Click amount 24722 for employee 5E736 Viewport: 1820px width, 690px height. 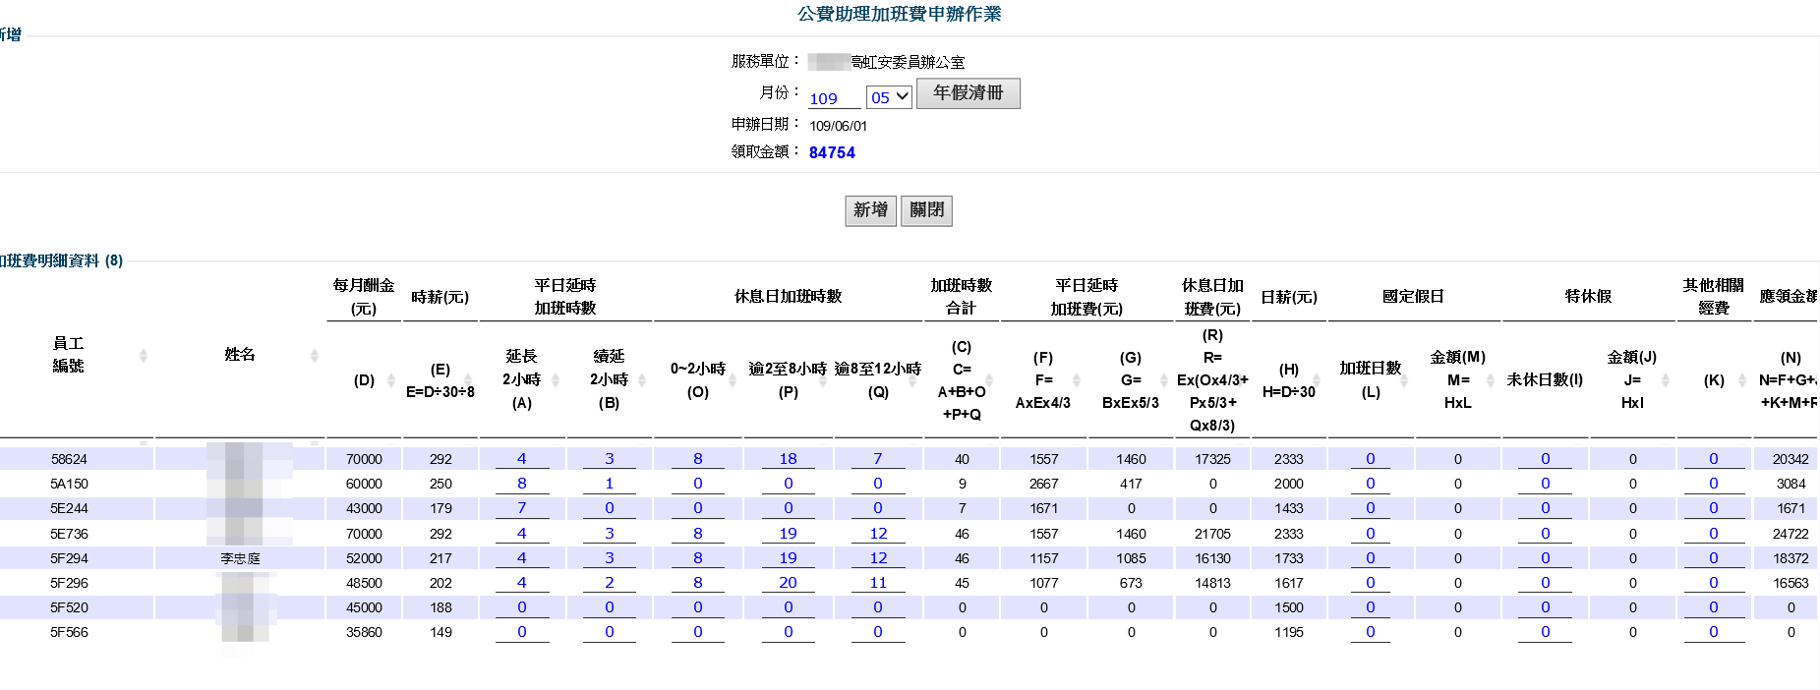pos(1791,534)
